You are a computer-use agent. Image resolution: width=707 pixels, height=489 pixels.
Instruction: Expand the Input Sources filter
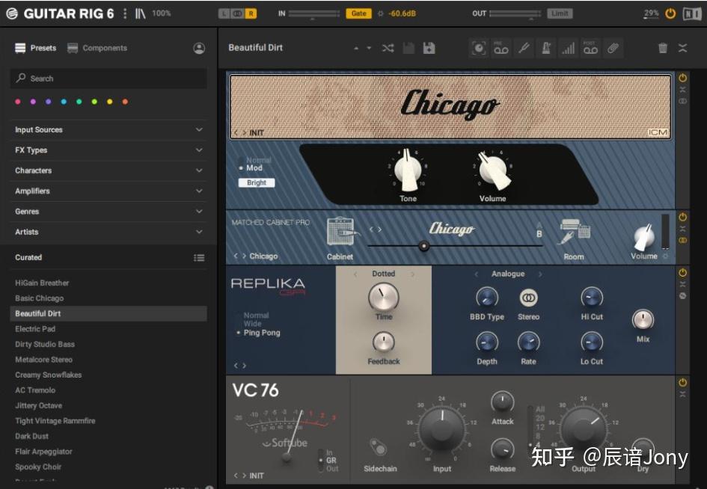click(x=108, y=130)
